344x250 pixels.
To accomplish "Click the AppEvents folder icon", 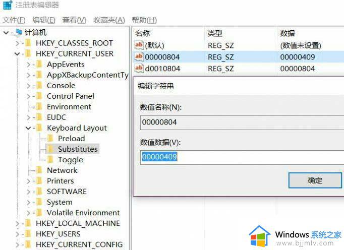I will (x=39, y=64).
